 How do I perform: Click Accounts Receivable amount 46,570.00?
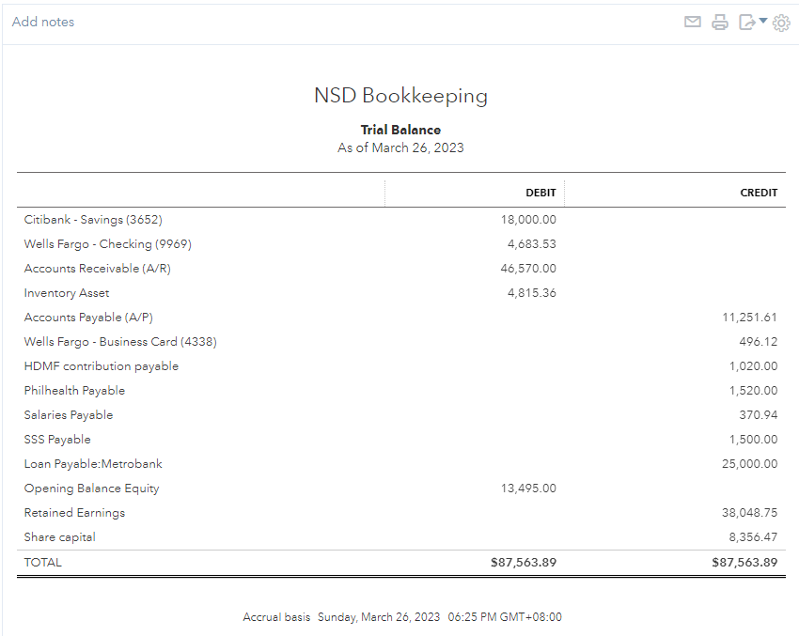pos(528,269)
